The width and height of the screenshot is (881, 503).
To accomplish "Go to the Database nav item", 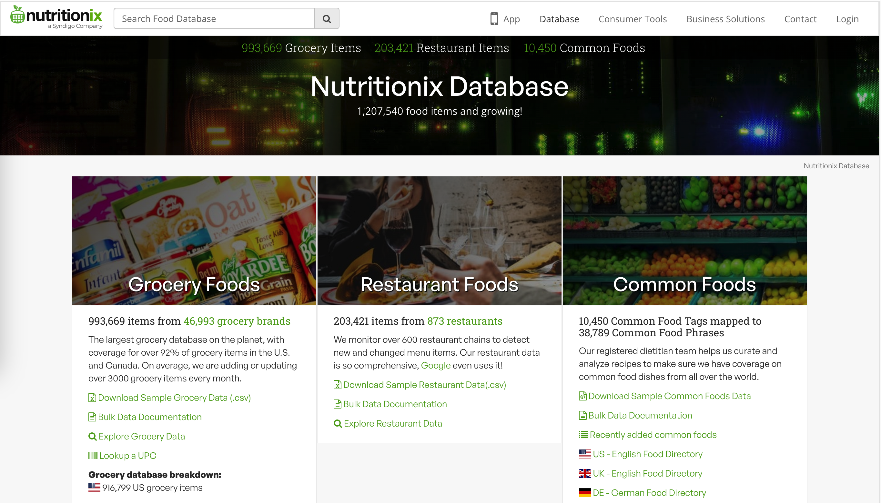I will pos(559,19).
